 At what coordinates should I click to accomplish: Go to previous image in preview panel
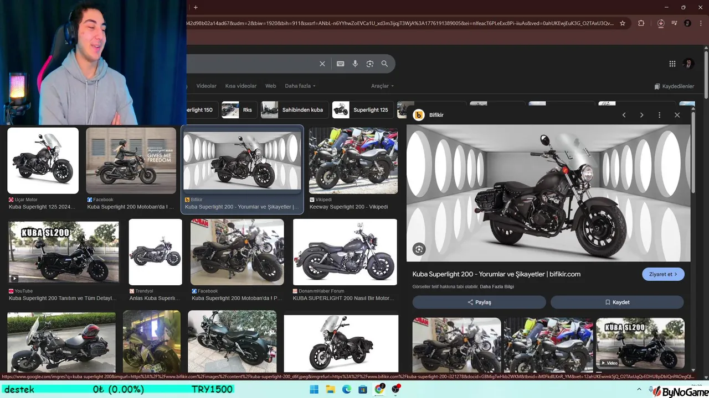click(x=624, y=115)
